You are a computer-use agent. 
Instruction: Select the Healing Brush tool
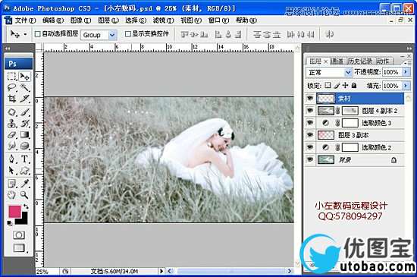[x=11, y=112]
